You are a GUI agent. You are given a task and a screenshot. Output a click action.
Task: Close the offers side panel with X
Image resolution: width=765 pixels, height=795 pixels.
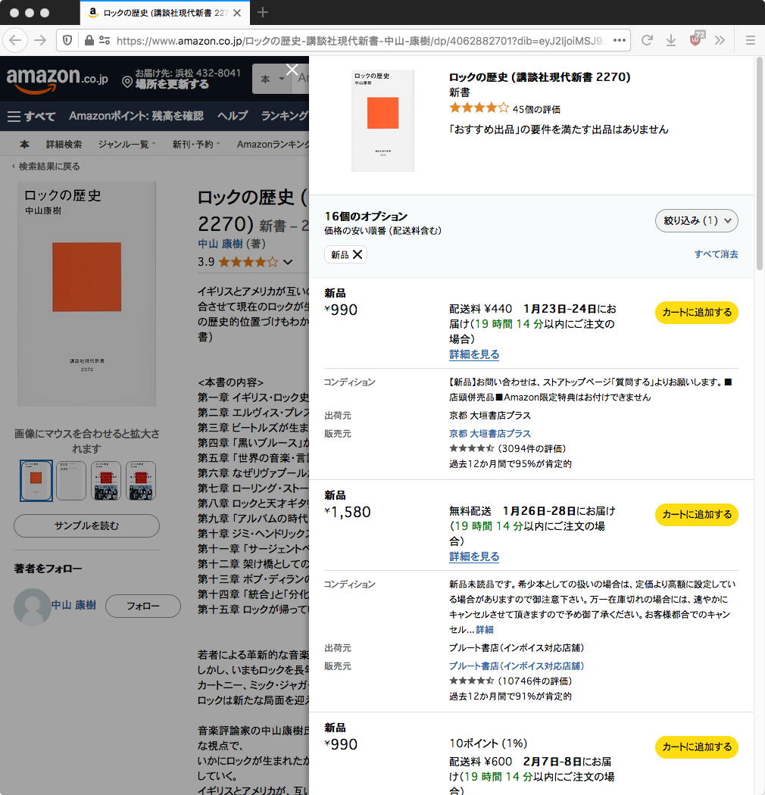292,70
